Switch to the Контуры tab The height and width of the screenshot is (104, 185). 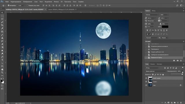coord(159,64)
